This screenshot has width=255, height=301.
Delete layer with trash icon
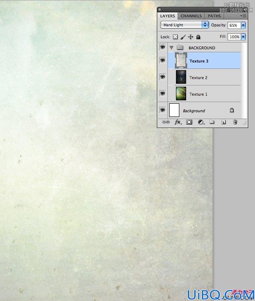point(235,122)
